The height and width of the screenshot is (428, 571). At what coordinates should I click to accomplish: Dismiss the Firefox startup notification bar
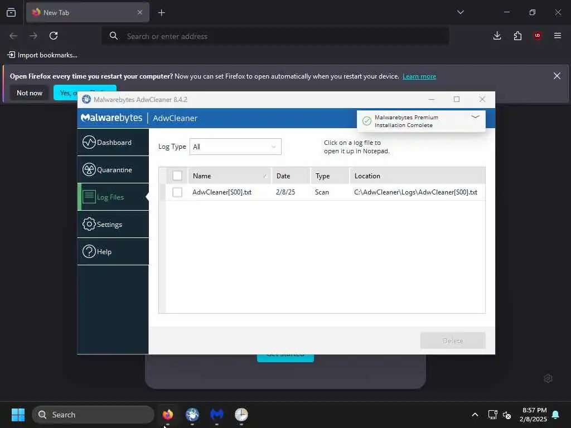click(x=557, y=76)
